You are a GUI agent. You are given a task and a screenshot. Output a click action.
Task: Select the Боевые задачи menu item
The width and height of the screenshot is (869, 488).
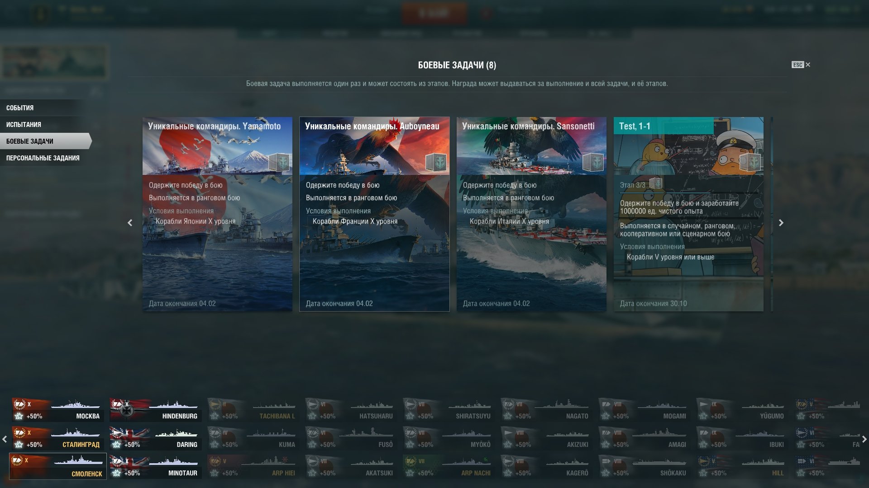point(45,141)
